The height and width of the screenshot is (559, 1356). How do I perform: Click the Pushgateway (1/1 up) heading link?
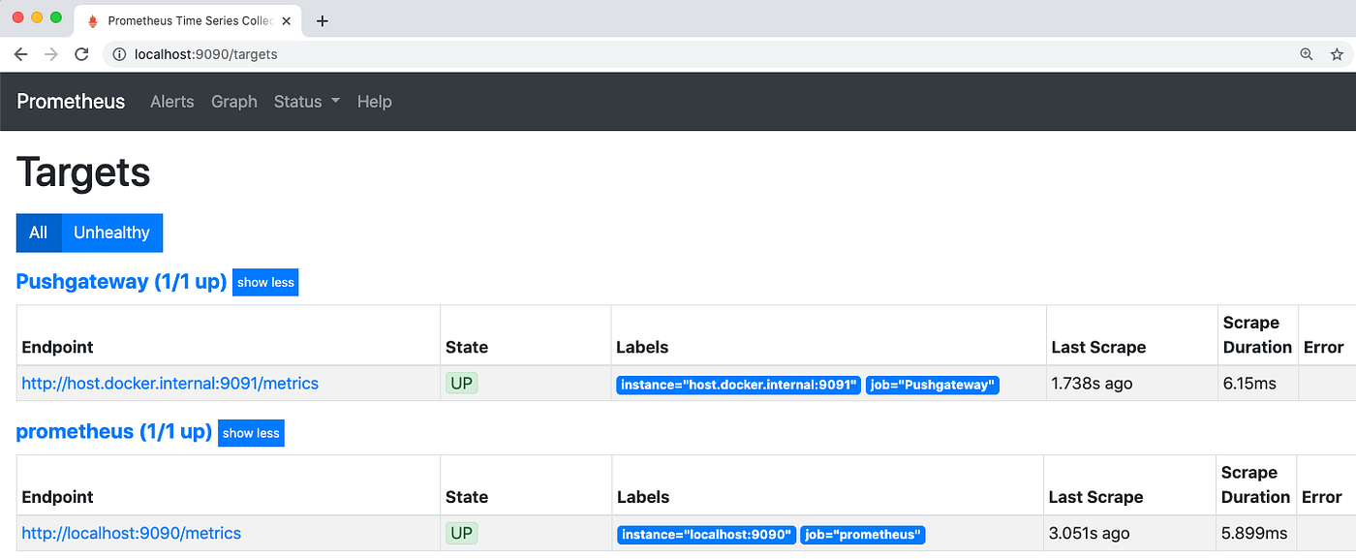121,282
